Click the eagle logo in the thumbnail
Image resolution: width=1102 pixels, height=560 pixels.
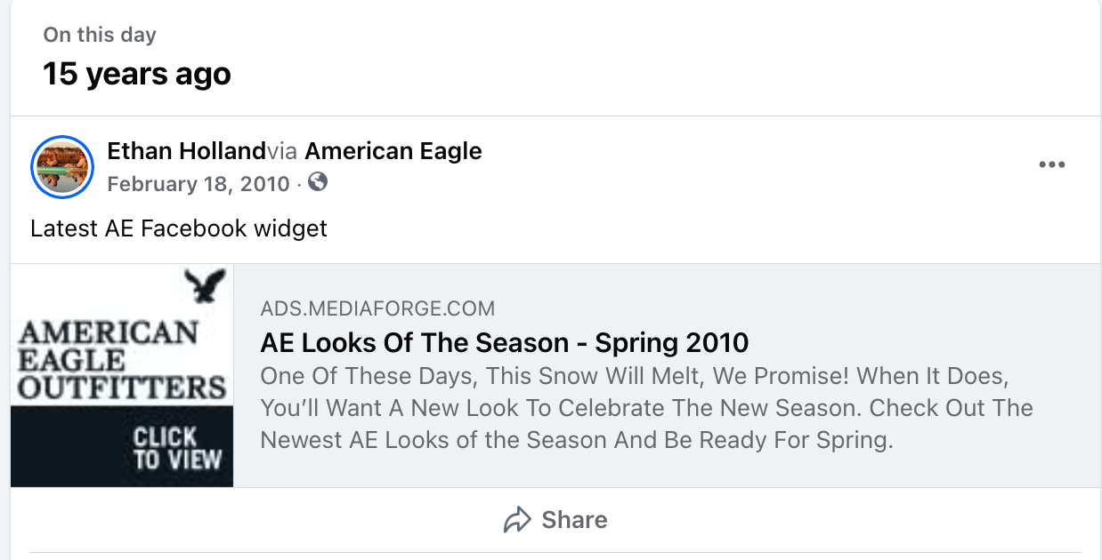point(206,286)
